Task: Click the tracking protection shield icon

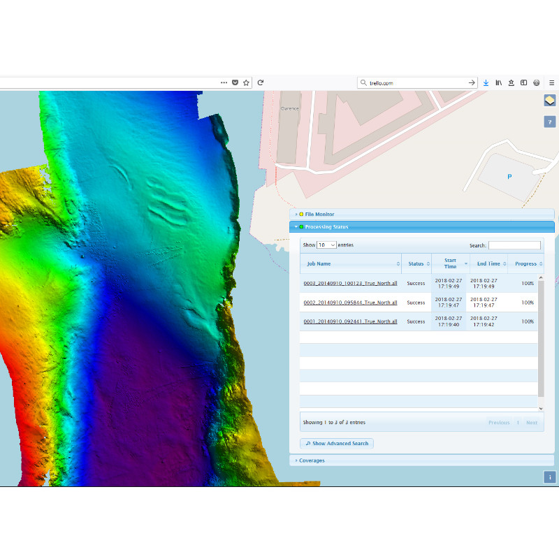Action: point(235,82)
